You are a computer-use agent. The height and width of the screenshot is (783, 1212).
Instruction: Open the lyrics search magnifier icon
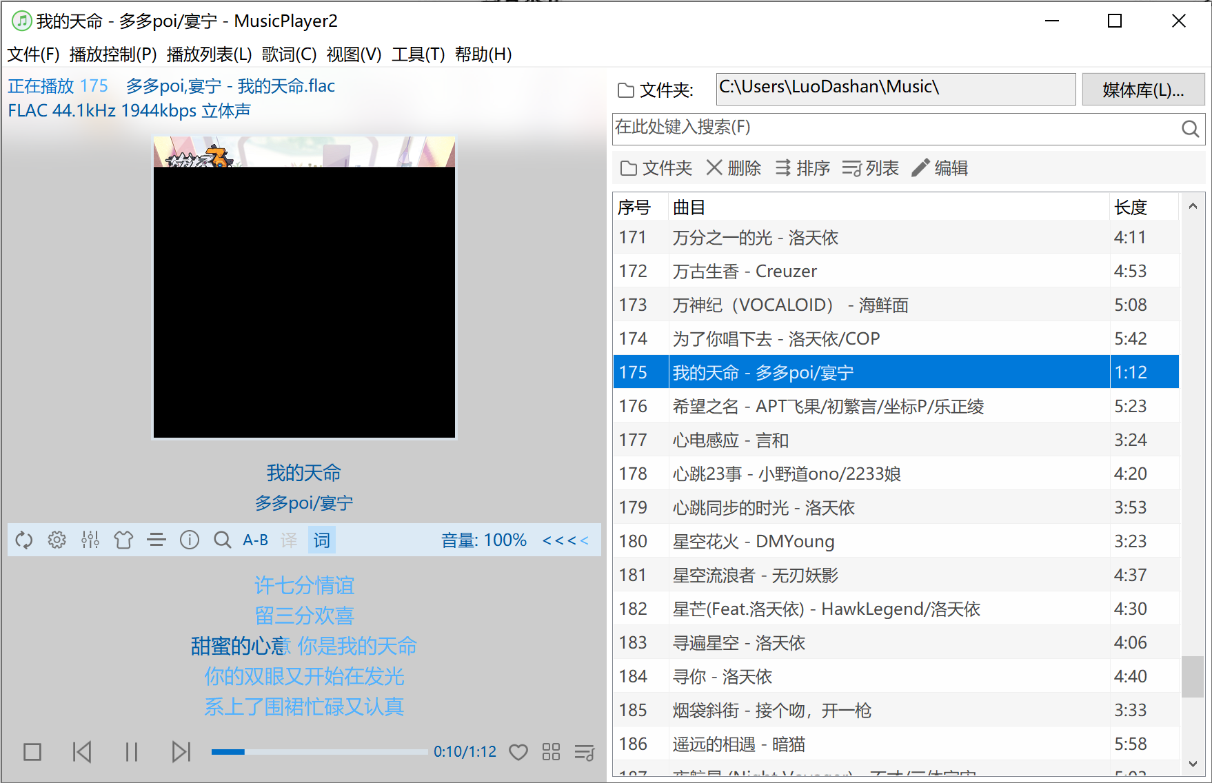222,540
